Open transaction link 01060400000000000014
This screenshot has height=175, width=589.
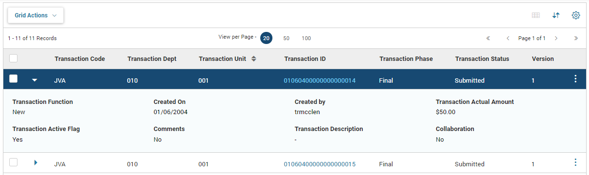320,81
